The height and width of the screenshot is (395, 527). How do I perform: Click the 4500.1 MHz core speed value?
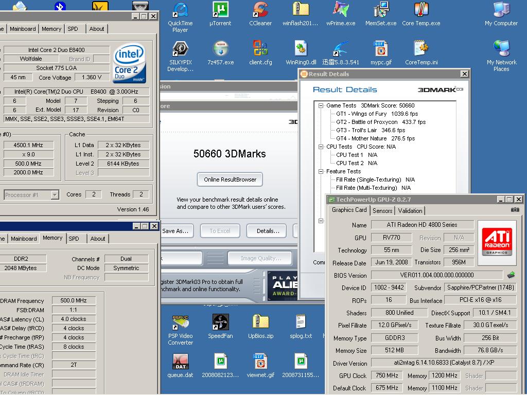[x=28, y=146]
